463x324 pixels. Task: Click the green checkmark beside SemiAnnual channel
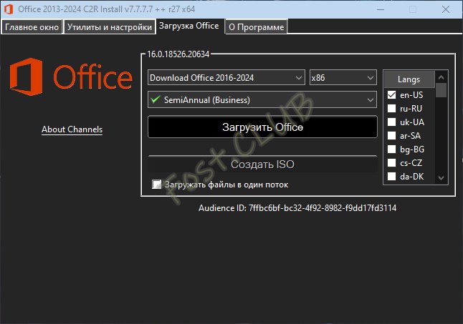pos(154,99)
